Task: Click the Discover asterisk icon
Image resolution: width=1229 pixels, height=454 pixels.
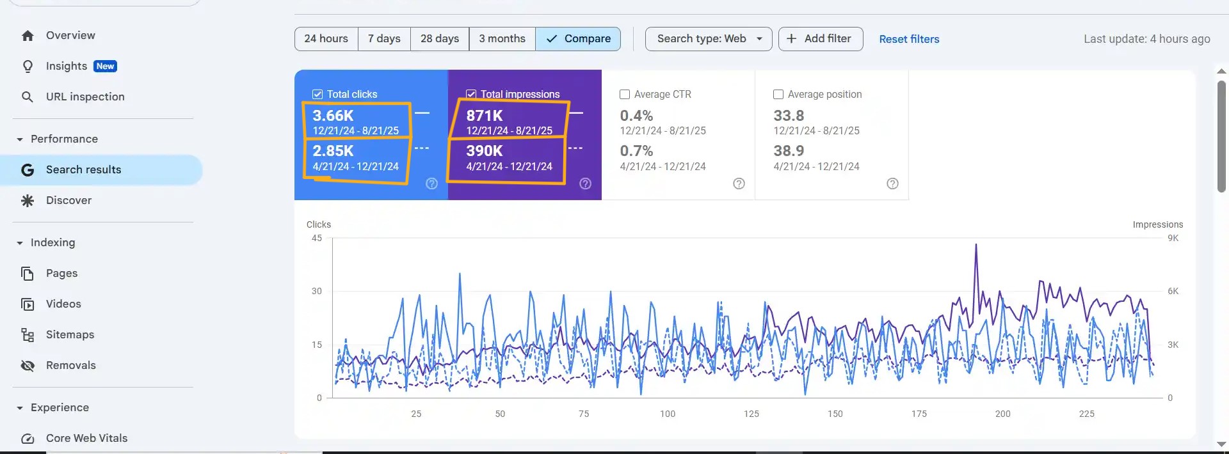Action: tap(28, 201)
